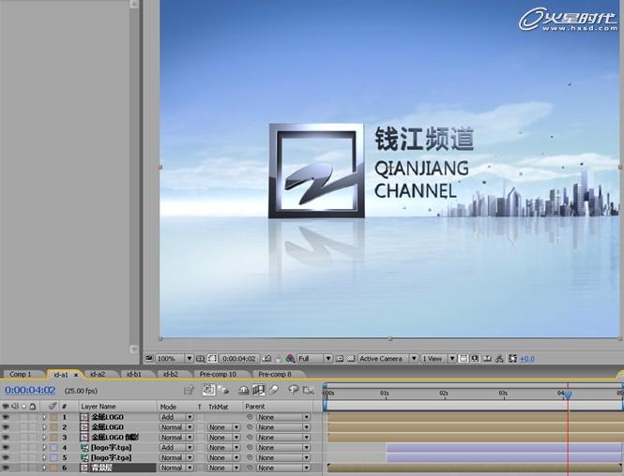Screen dimensions: 624x476
Task: Toggle Pixel Aspect Ratio Correction icon
Action: coord(464,358)
